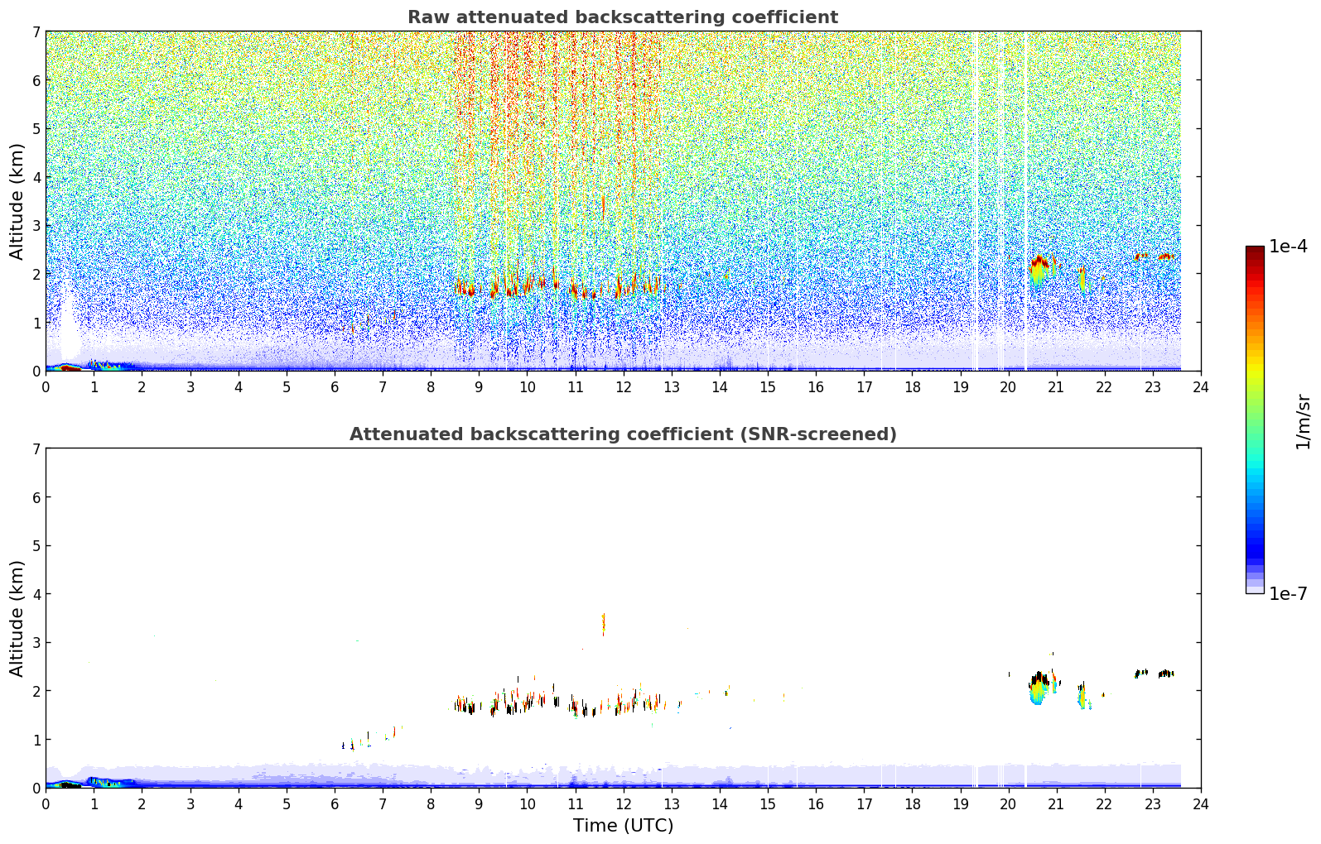The height and width of the screenshot is (844, 1321).
Task: Click the colorbar's 1e-7 minimum label
Action: (x=1287, y=593)
